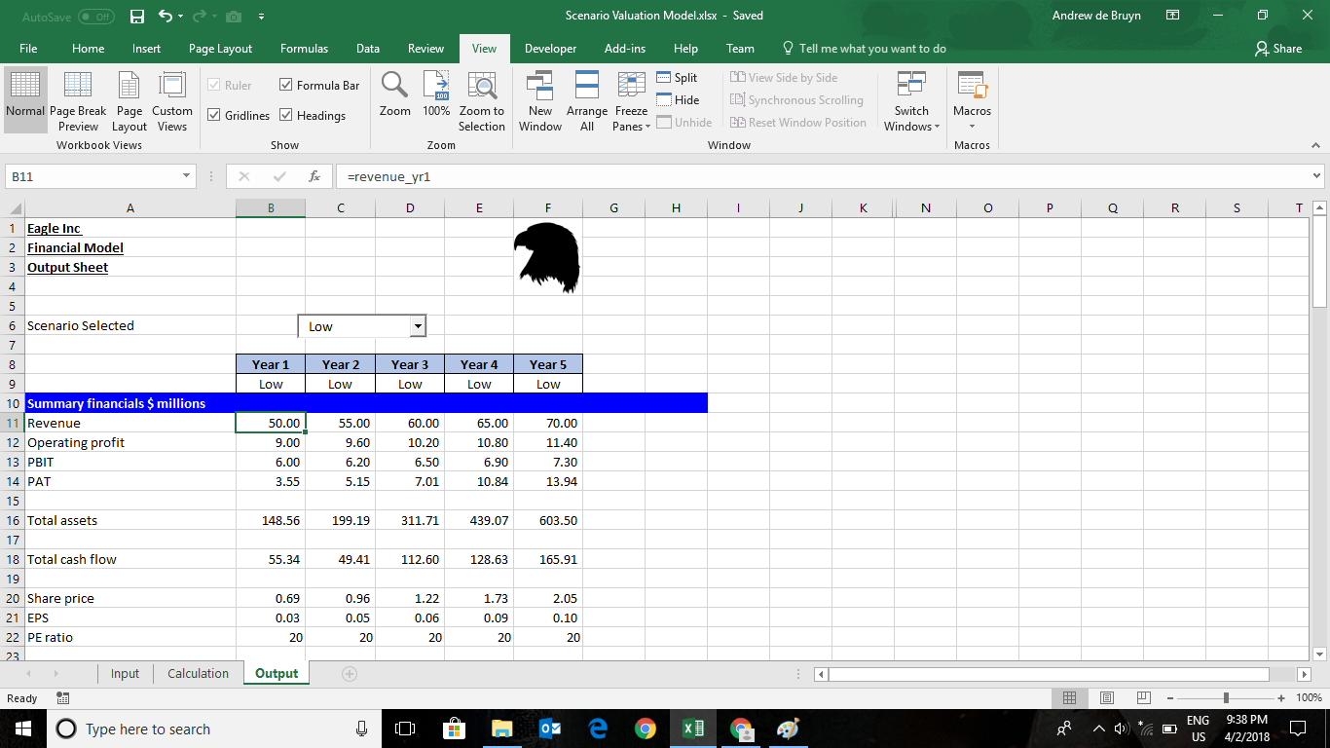The height and width of the screenshot is (748, 1330).
Task: Disable the Gridlines checkbox
Action: (216, 114)
